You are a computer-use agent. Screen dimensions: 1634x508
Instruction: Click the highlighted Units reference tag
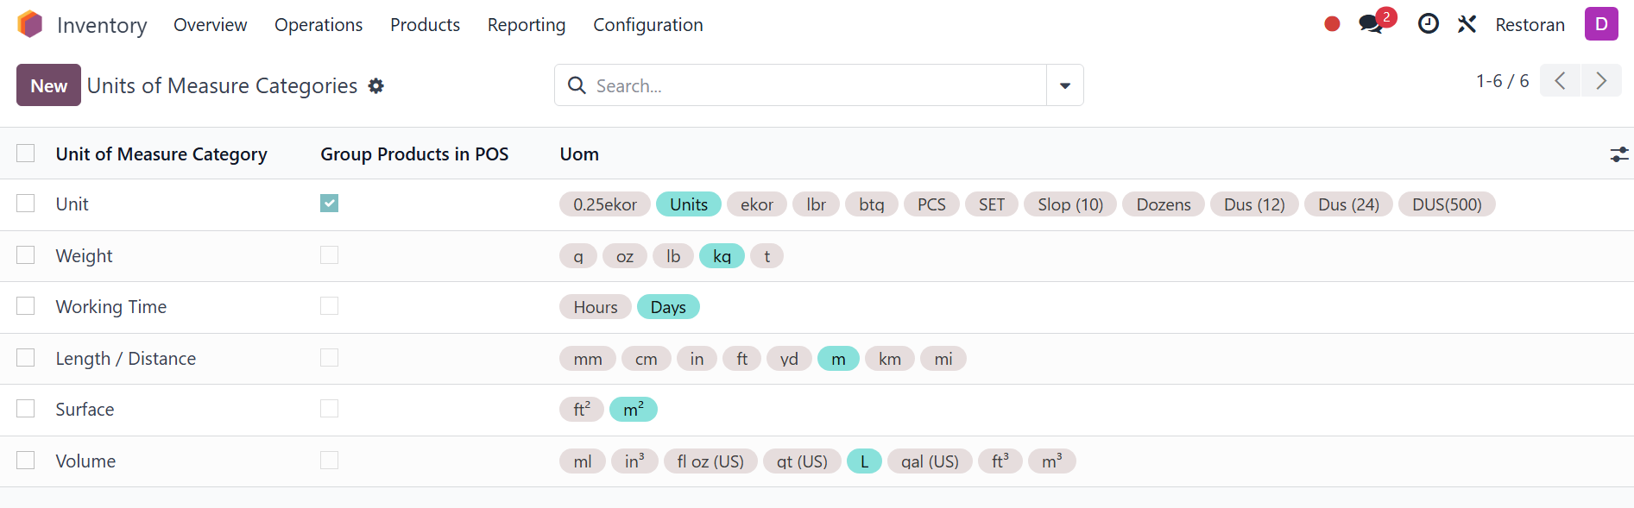pos(689,204)
